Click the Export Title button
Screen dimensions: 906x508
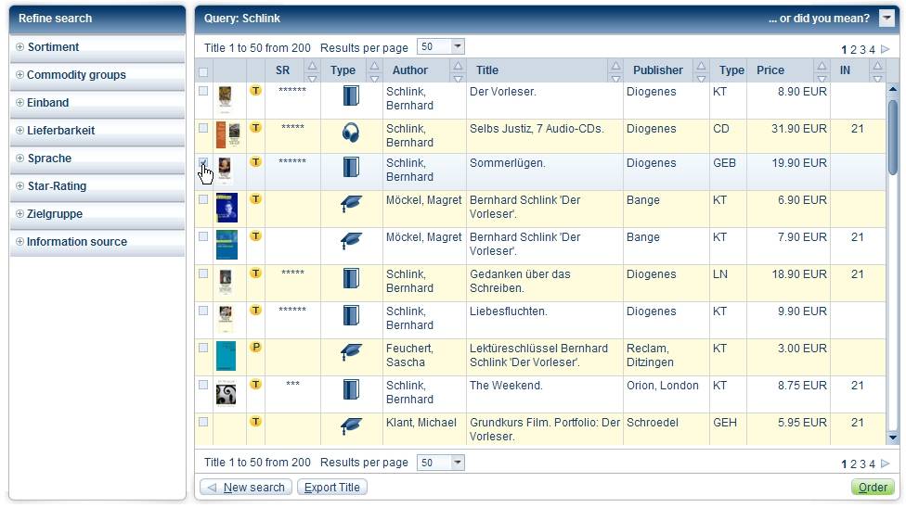click(x=332, y=488)
